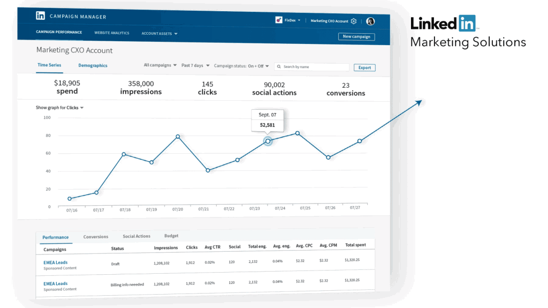This screenshot has width=548, height=308.
Task: Open EMEA Leads campaign needing billing info
Action: tap(56, 283)
